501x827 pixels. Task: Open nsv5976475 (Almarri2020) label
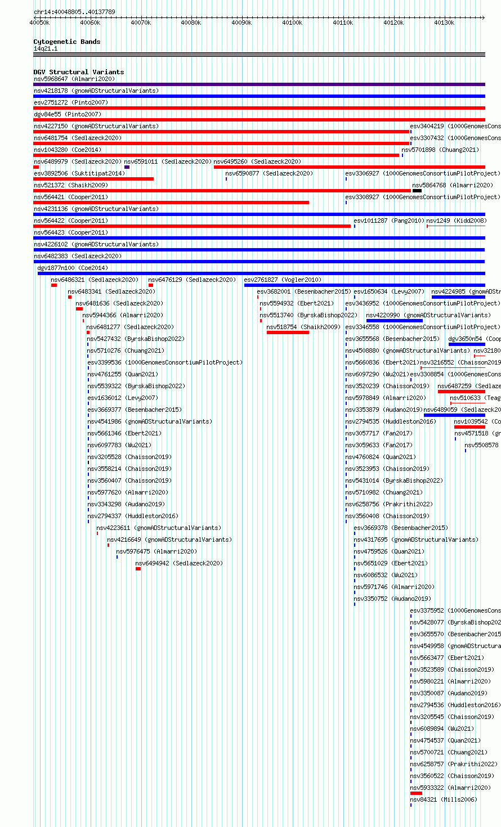[x=157, y=551]
